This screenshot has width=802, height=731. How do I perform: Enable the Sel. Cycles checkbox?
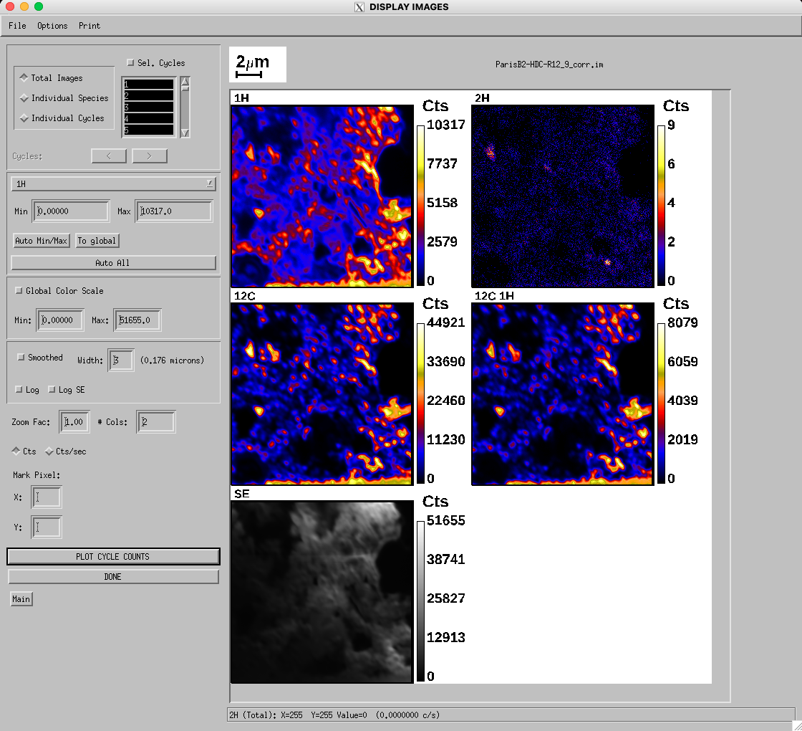130,63
